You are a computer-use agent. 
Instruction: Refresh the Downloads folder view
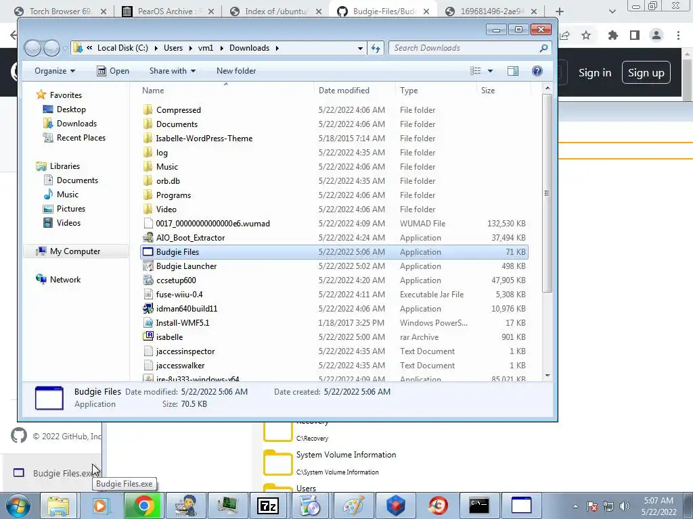coord(376,48)
